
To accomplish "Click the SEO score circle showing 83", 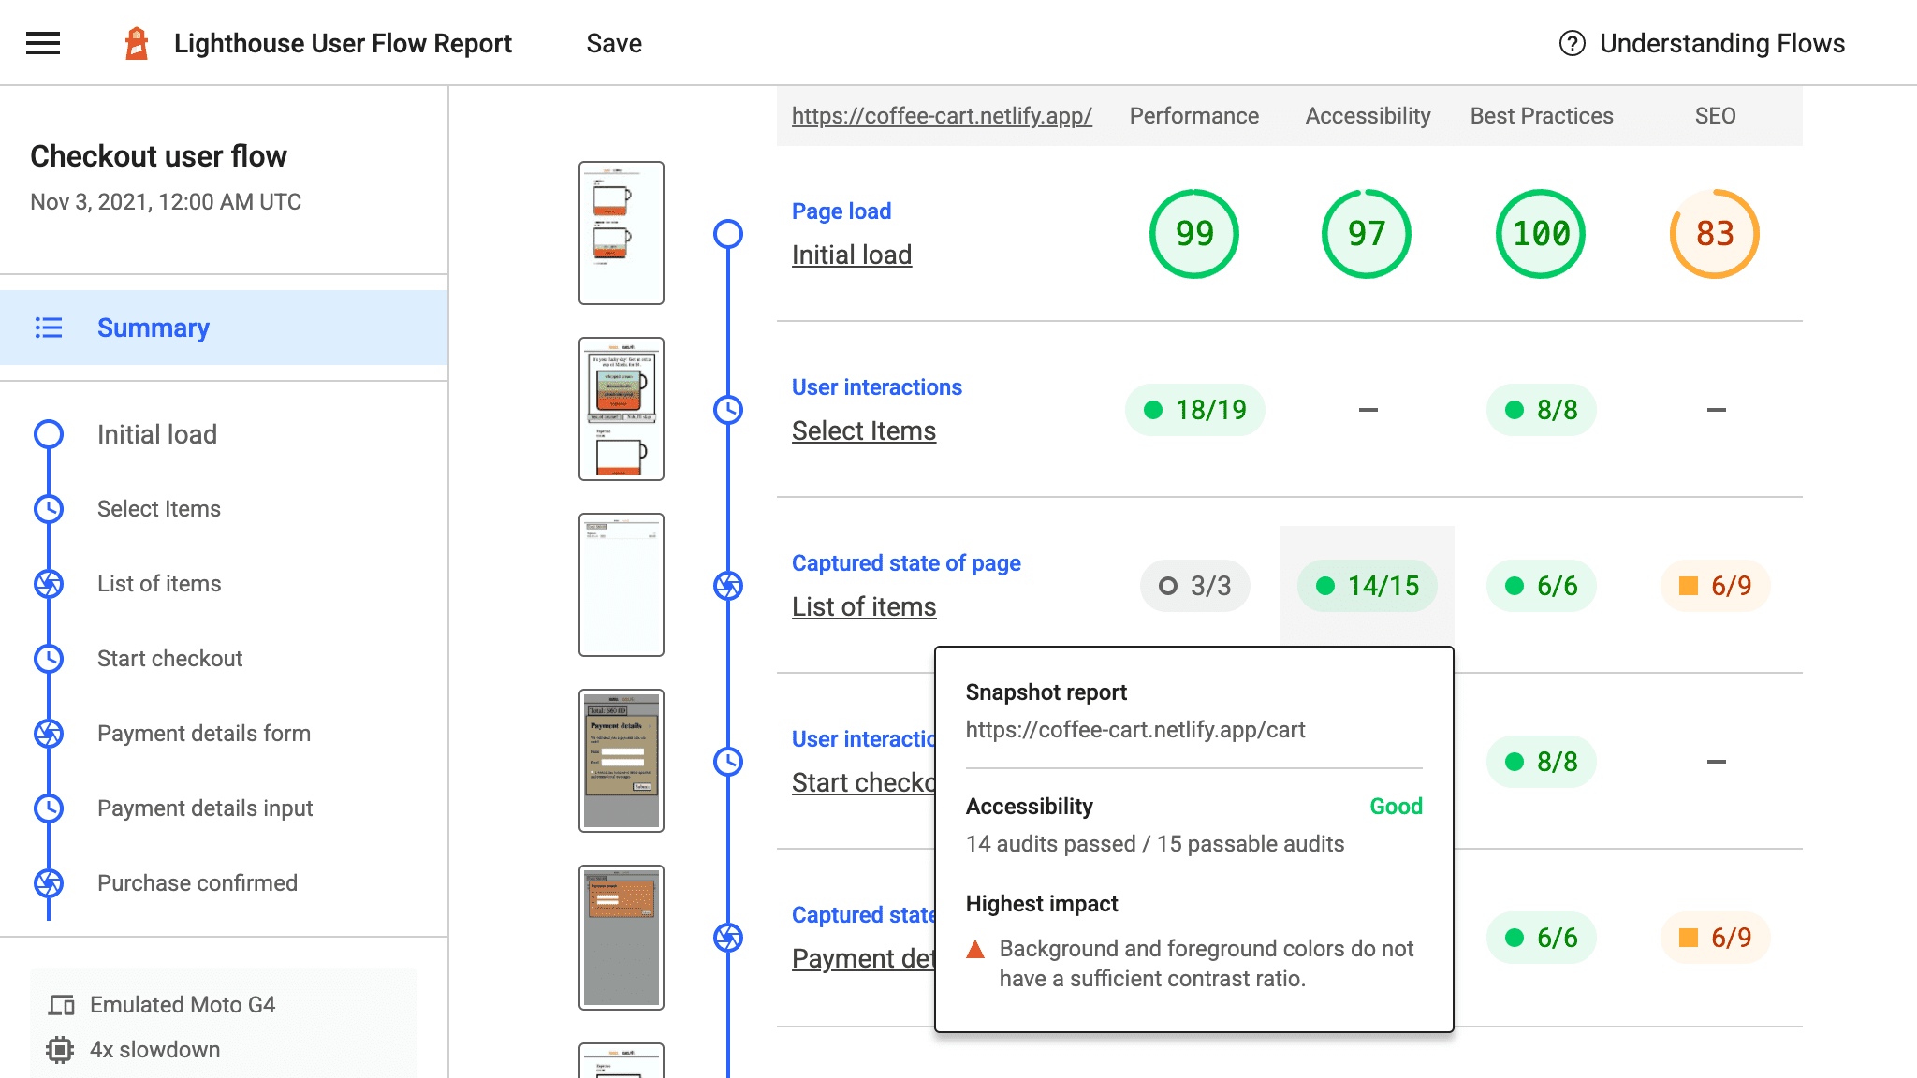I will (1712, 233).
